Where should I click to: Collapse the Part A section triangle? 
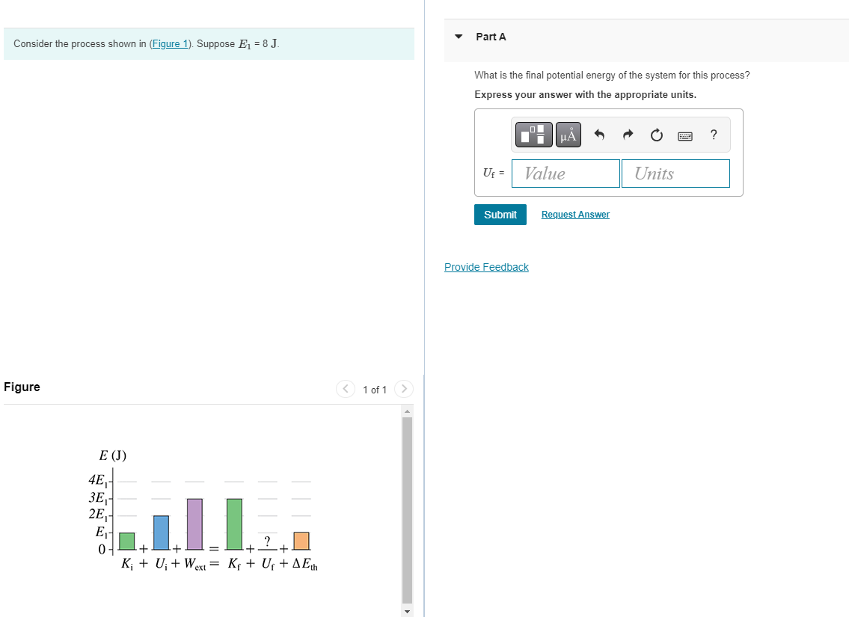coord(459,37)
